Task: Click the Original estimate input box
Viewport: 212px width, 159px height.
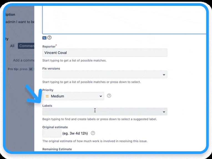Action: (52, 133)
